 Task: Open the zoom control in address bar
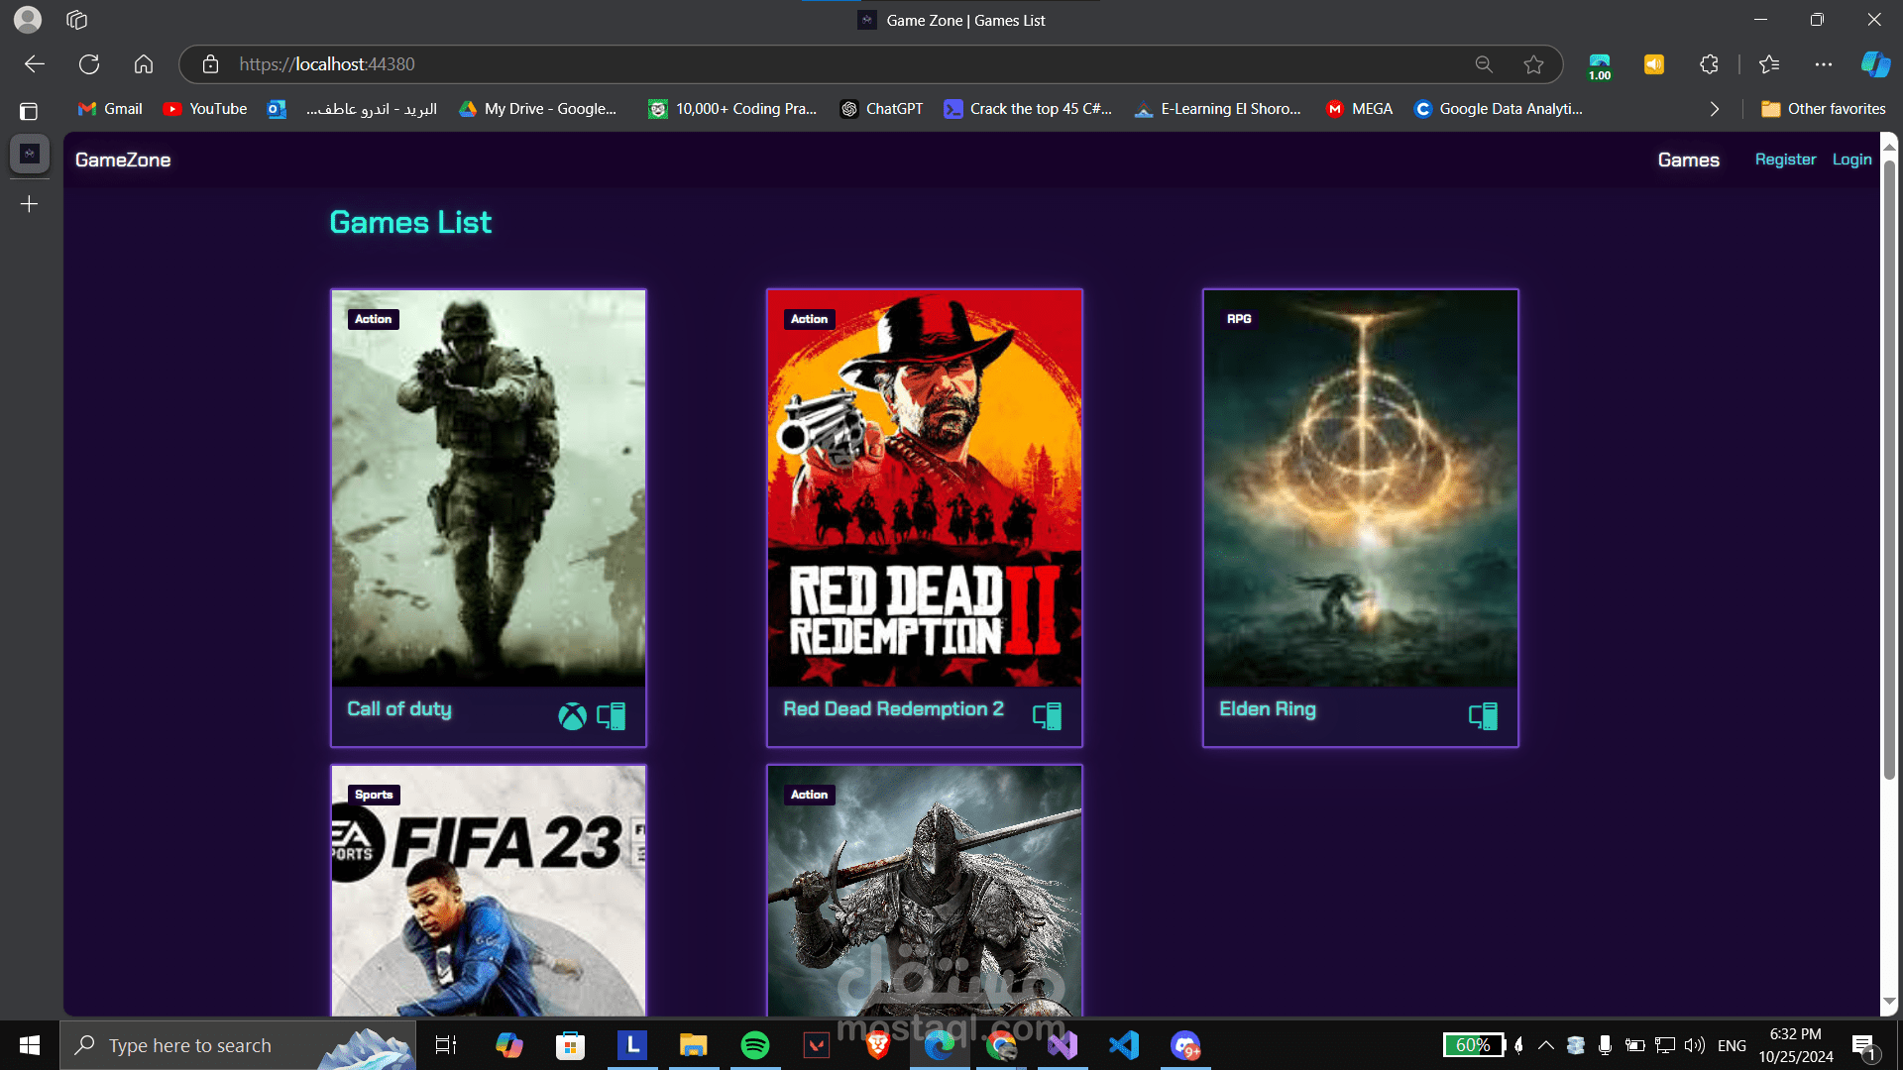[1484, 64]
